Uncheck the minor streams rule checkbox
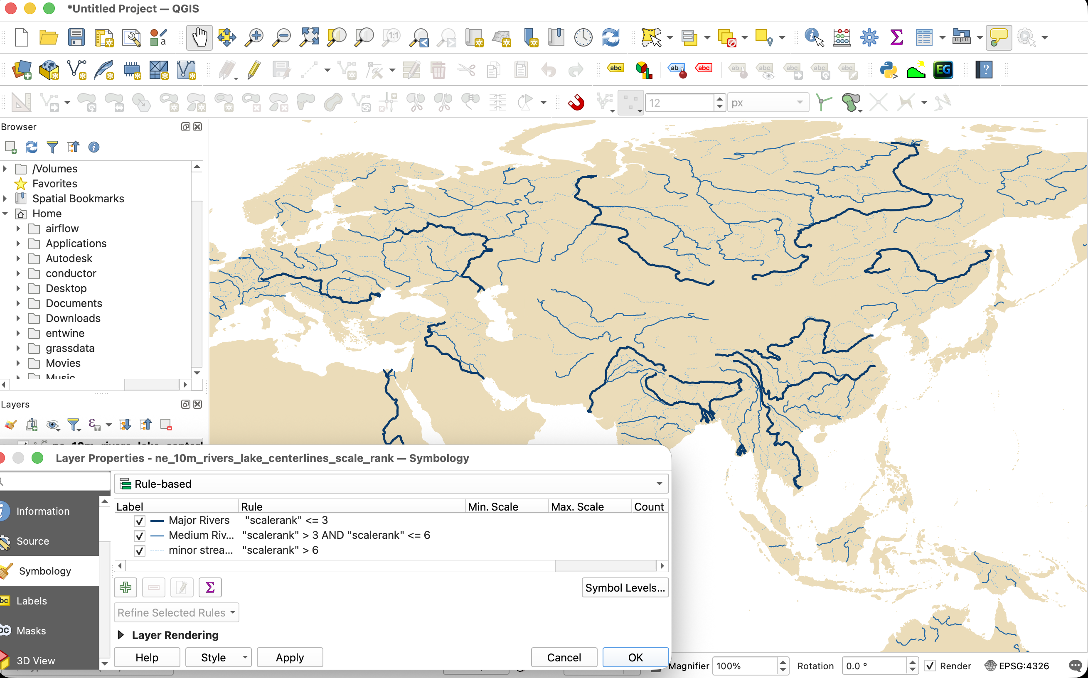Screen dimensions: 1088x678 (x=140, y=550)
